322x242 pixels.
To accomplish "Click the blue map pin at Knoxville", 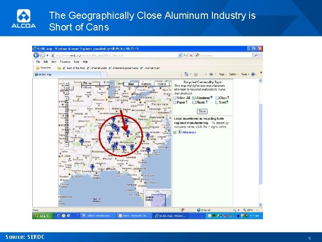I will (128, 134).
